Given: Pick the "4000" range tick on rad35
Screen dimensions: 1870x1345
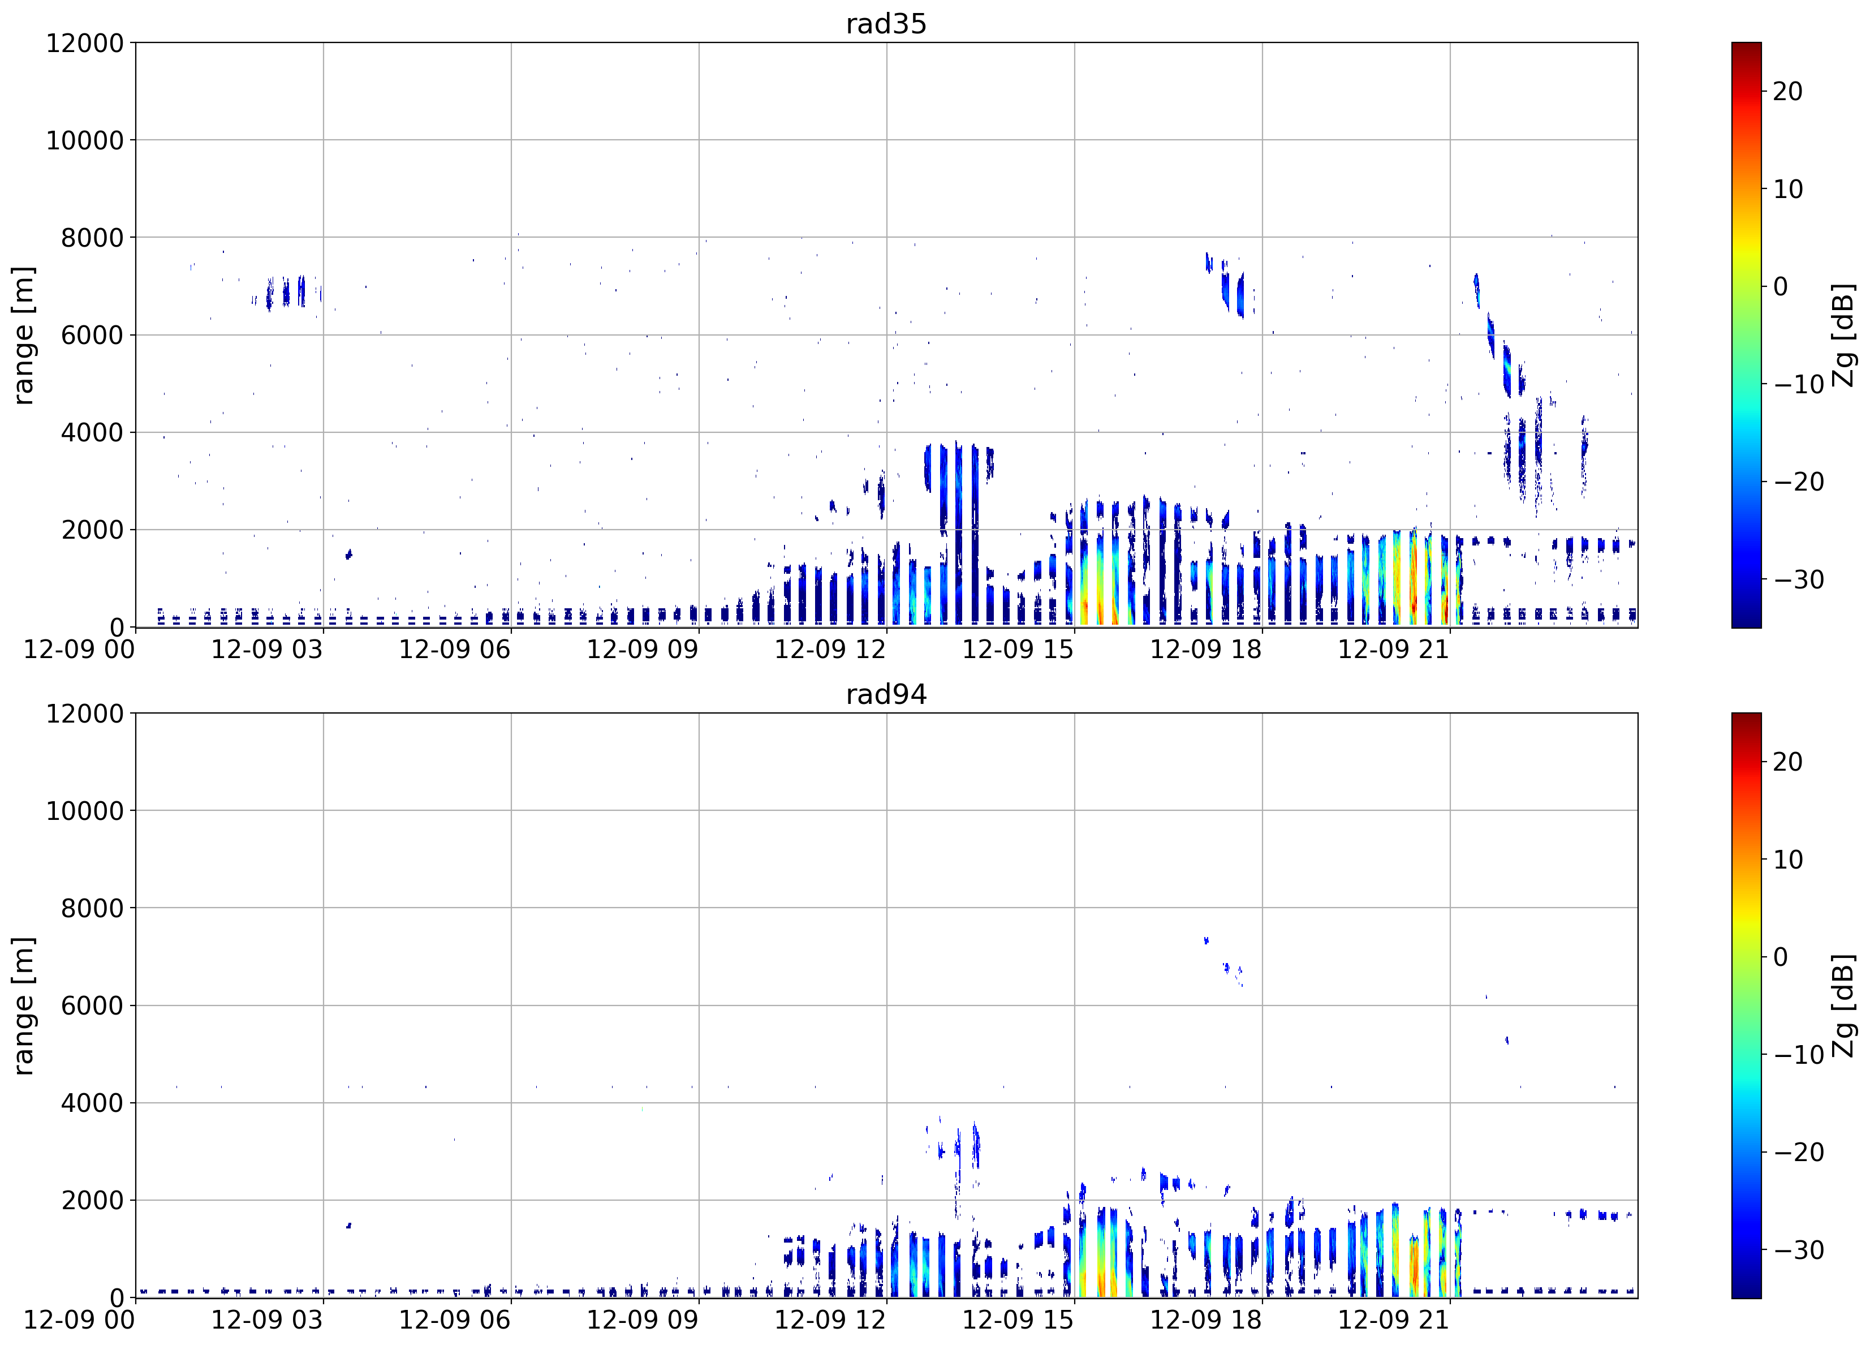Looking at the screenshot, I should tap(92, 432).
